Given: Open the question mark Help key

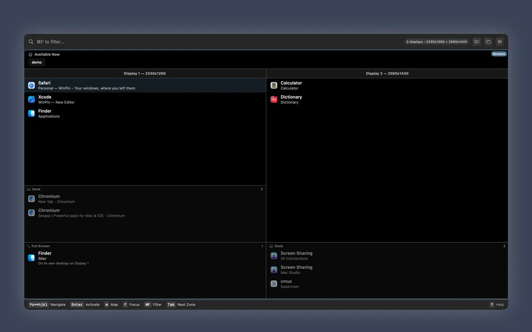Looking at the screenshot, I should click(492, 304).
